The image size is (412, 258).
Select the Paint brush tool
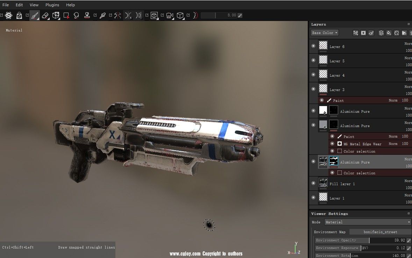pyautogui.click(x=34, y=15)
